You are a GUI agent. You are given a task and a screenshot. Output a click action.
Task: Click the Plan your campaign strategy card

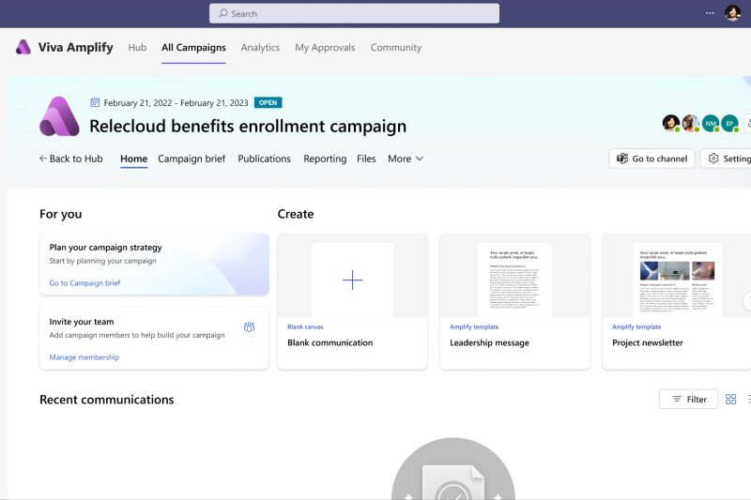coord(154,265)
